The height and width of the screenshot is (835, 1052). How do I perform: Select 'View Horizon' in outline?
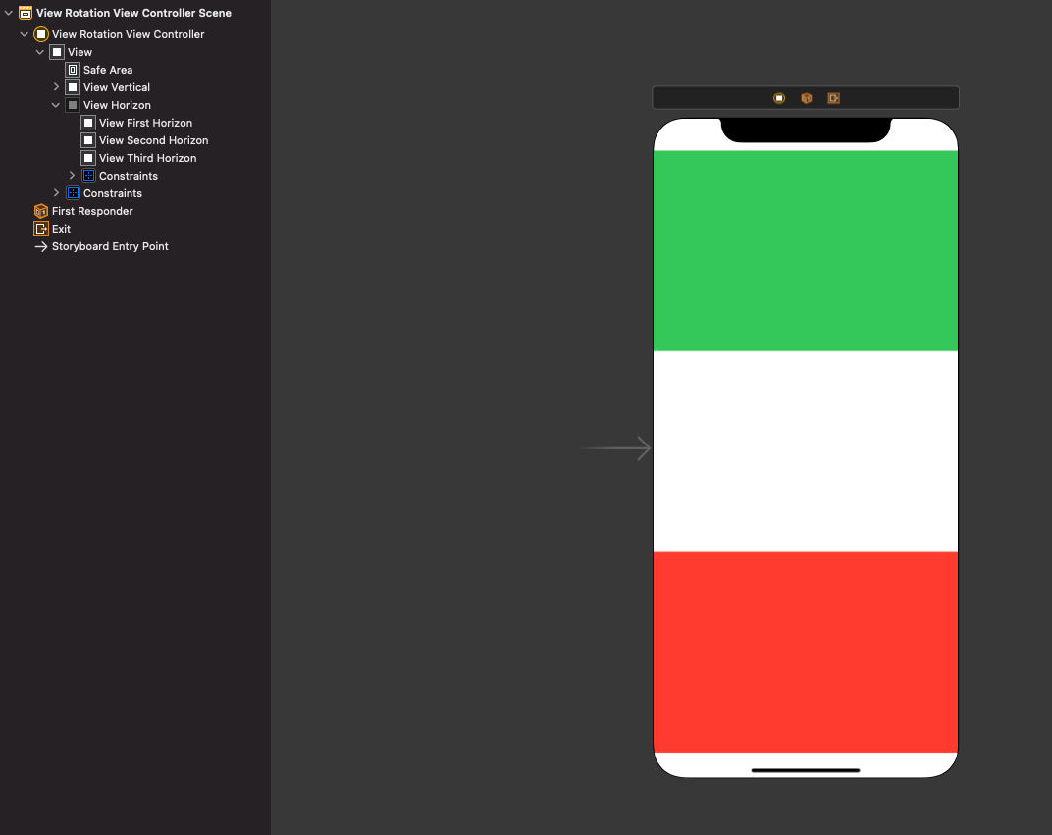click(117, 105)
